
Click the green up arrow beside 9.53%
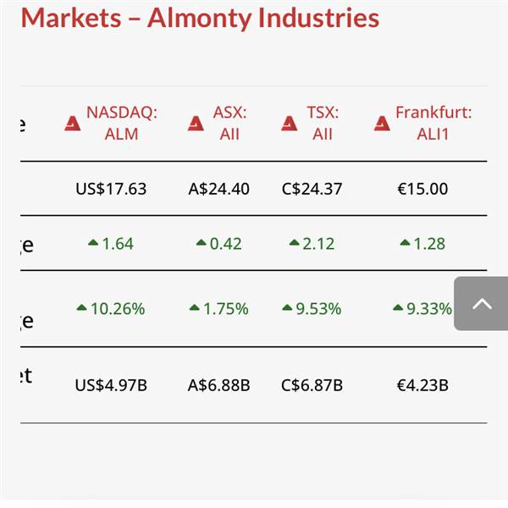(x=287, y=308)
